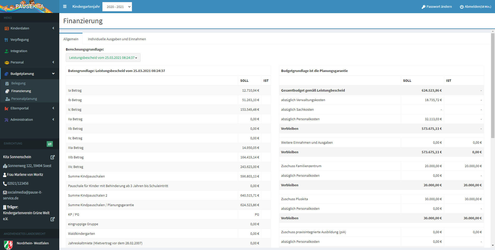The width and height of the screenshot is (495, 250).
Task: Switch to Individuelle Ausgaben und Einnahmen tab
Action: (117, 39)
